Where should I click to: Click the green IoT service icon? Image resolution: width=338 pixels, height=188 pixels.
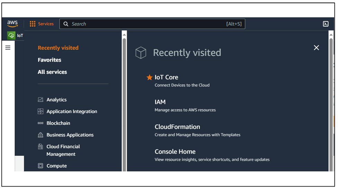(x=11, y=36)
